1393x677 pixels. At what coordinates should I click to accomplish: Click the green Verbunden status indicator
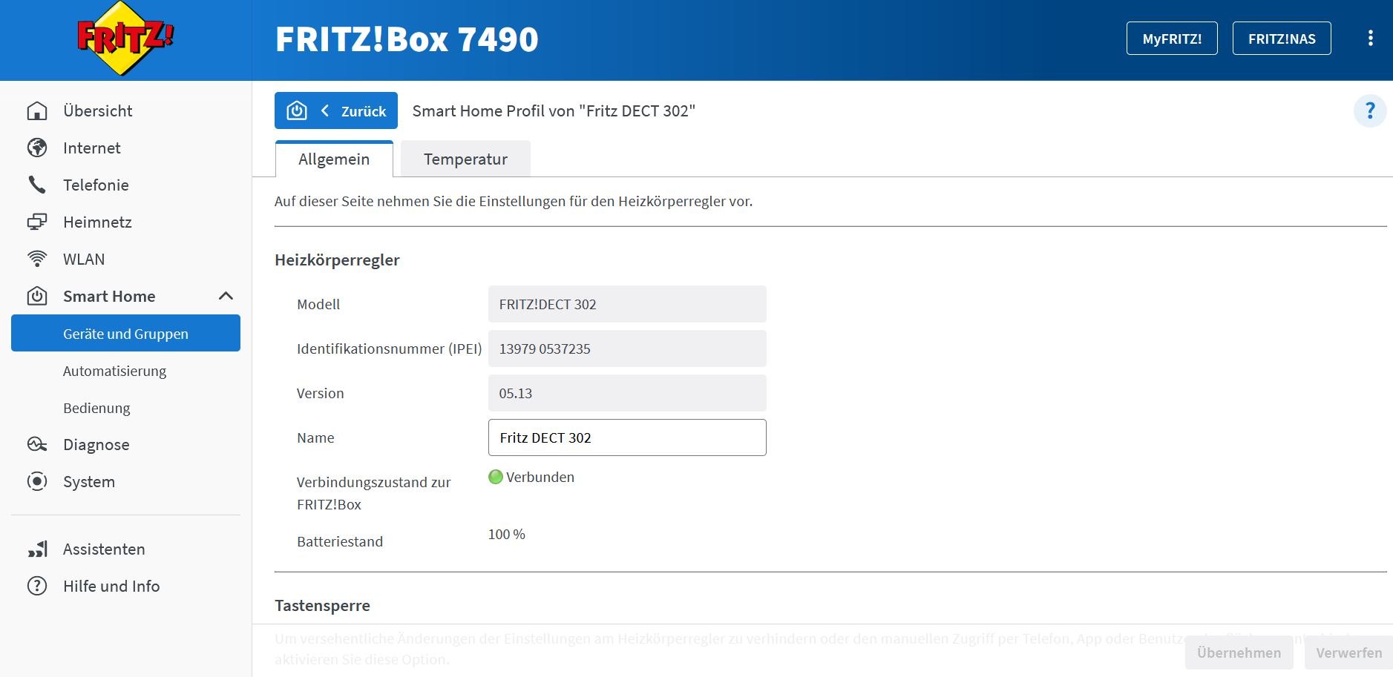(496, 477)
